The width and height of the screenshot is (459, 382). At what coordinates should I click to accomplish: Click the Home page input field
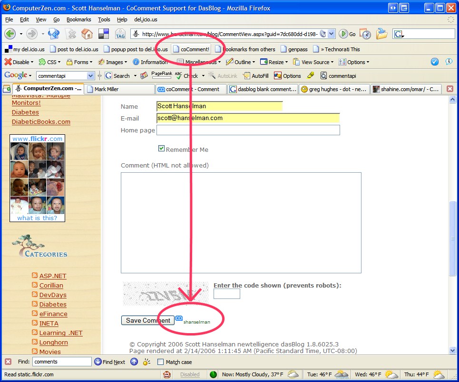[x=248, y=130]
